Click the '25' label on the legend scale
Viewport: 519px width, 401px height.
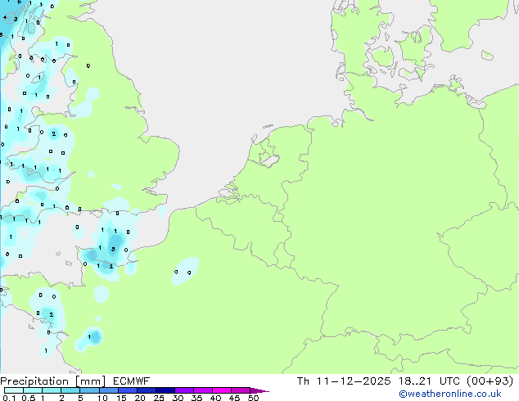[158, 399]
